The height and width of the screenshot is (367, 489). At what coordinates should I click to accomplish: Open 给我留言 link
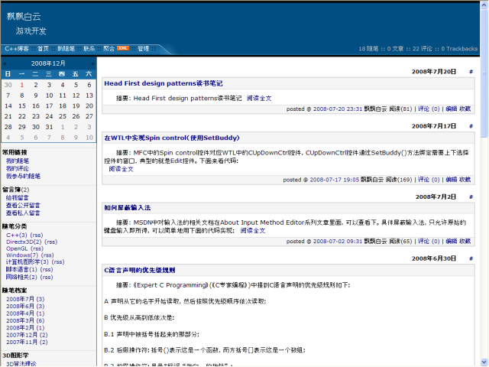pos(17,198)
